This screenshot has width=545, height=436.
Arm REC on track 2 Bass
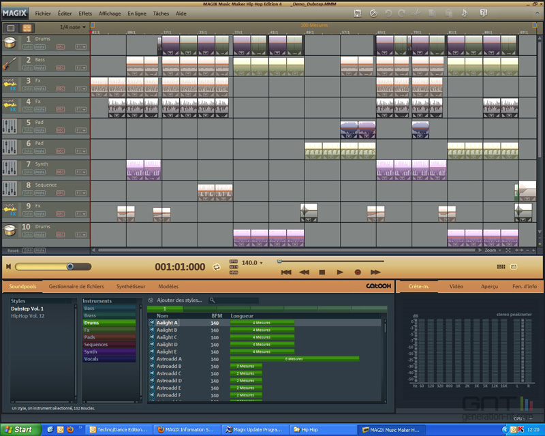pyautogui.click(x=60, y=68)
